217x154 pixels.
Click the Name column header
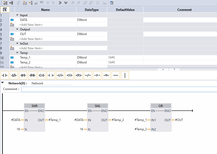click(46, 10)
